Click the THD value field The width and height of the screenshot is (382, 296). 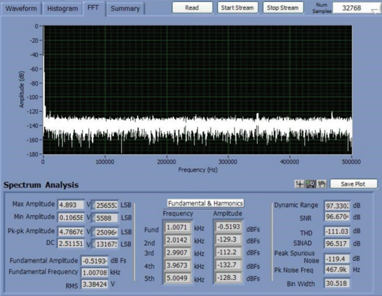(337, 231)
